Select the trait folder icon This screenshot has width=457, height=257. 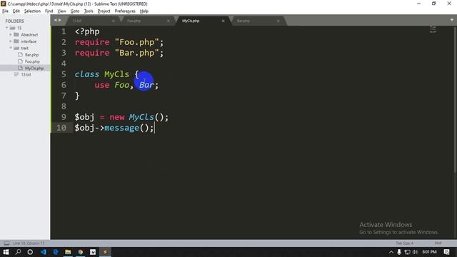pos(16,48)
